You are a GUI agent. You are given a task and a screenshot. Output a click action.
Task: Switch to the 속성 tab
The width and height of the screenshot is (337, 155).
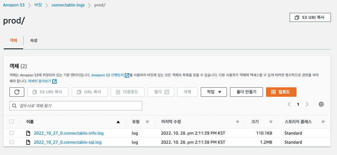(34, 40)
